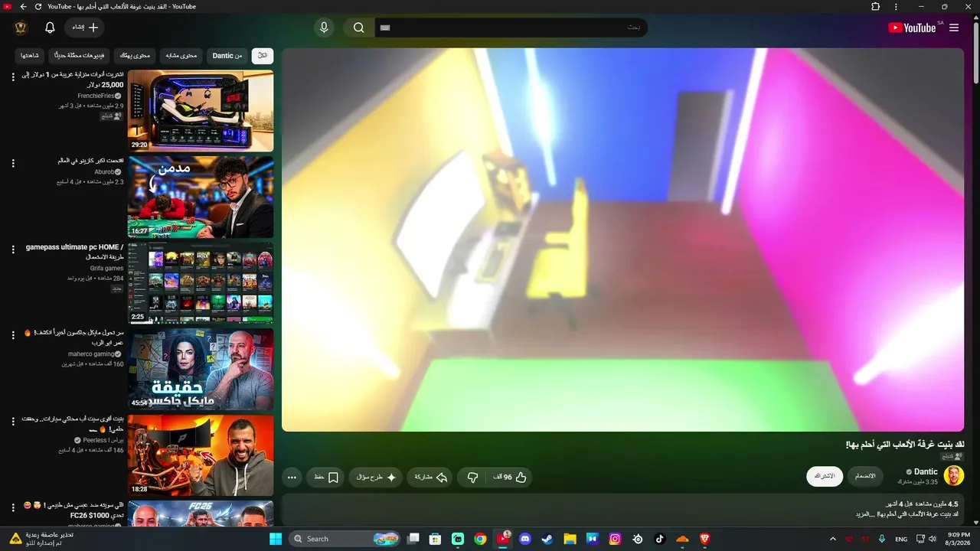Screen dimensions: 980x551
Task: Open the FrenchieFries gaming setup thumbnail
Action: pyautogui.click(x=201, y=111)
